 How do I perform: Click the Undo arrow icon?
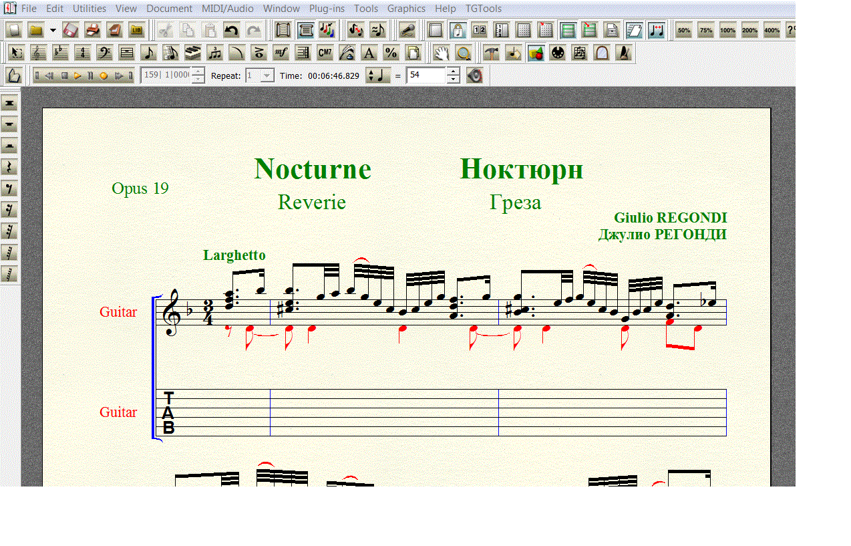pos(232,30)
